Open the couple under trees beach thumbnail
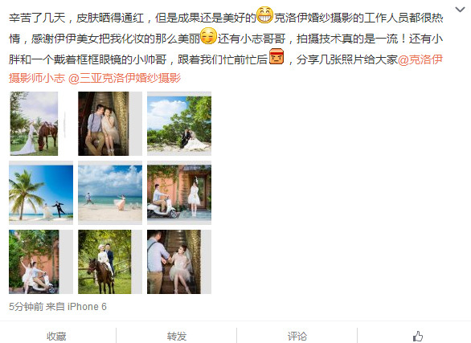471x343 pixels. click(x=179, y=124)
